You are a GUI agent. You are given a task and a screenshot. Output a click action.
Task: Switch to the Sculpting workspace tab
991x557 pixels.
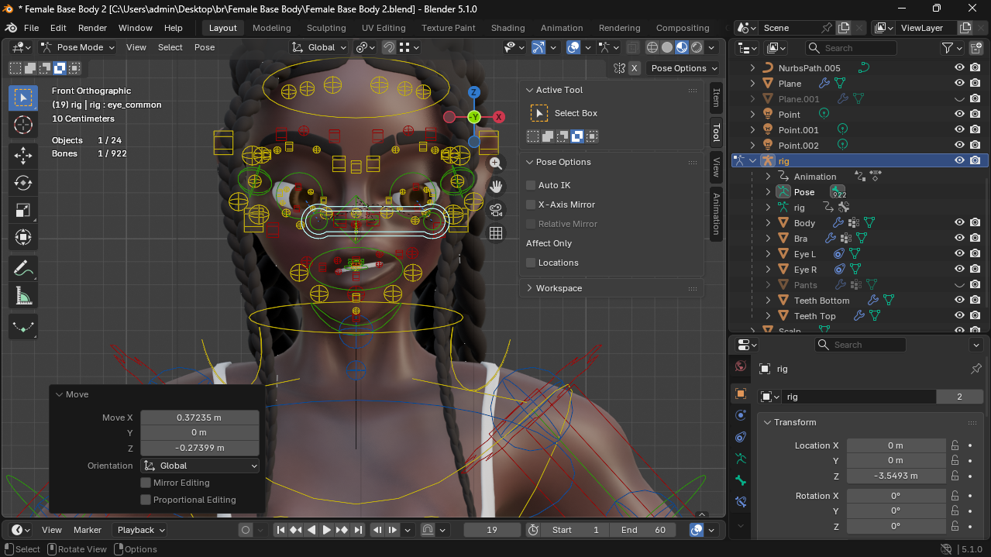click(x=326, y=28)
